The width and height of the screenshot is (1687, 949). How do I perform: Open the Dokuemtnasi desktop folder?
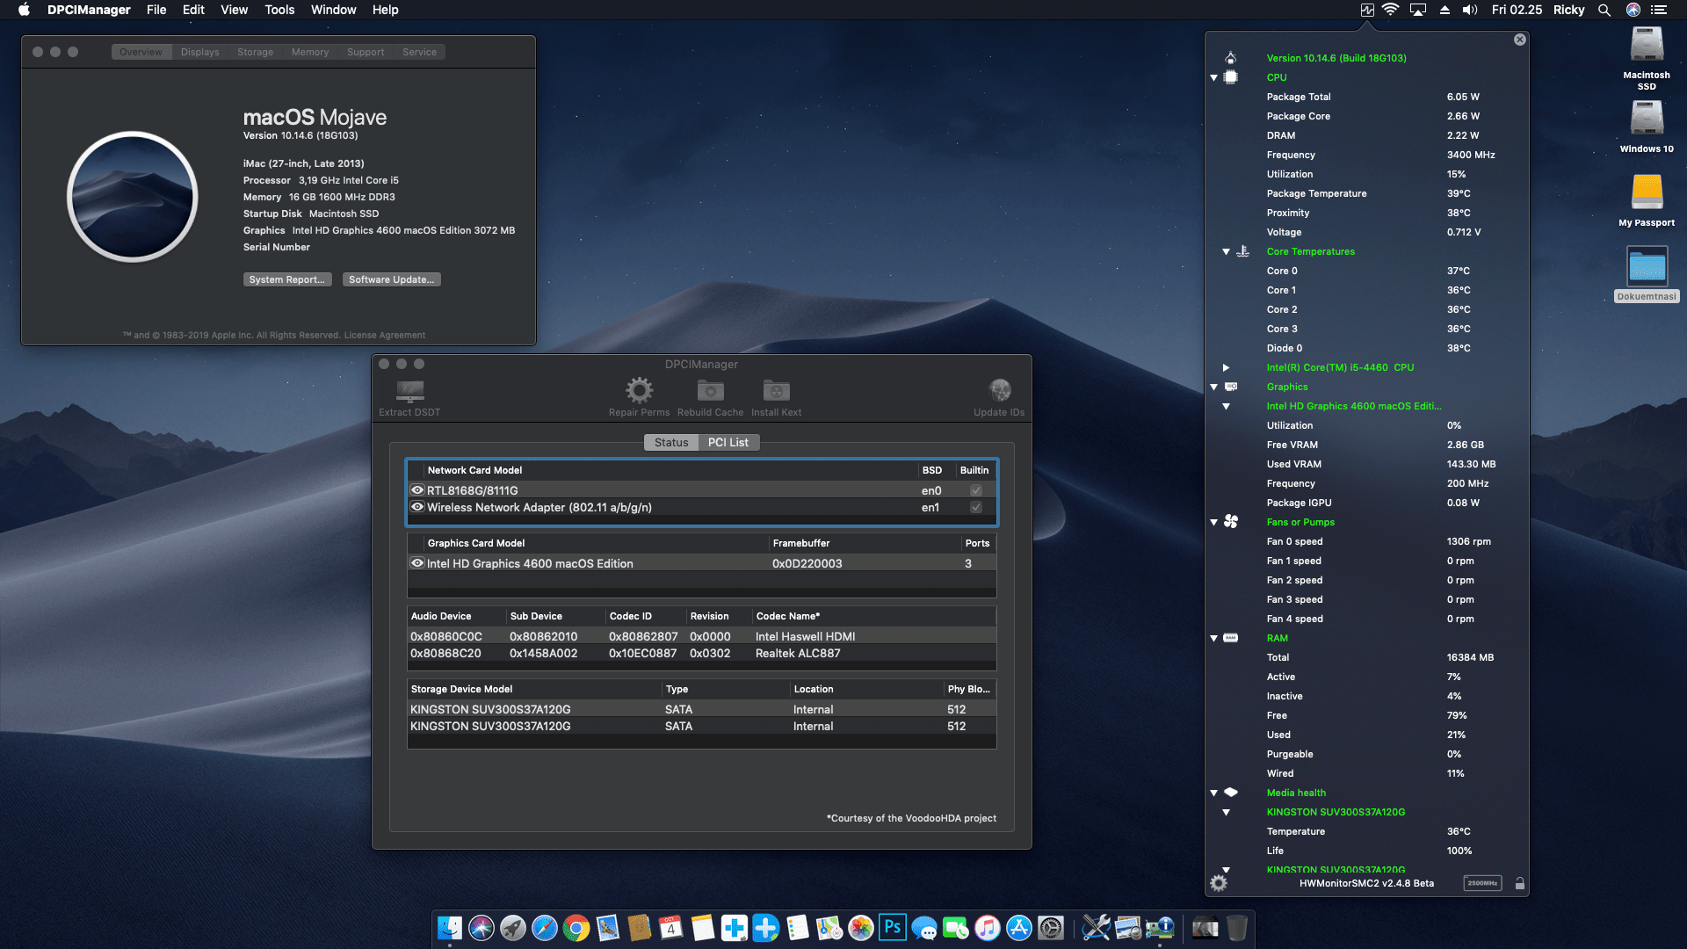coord(1647,274)
